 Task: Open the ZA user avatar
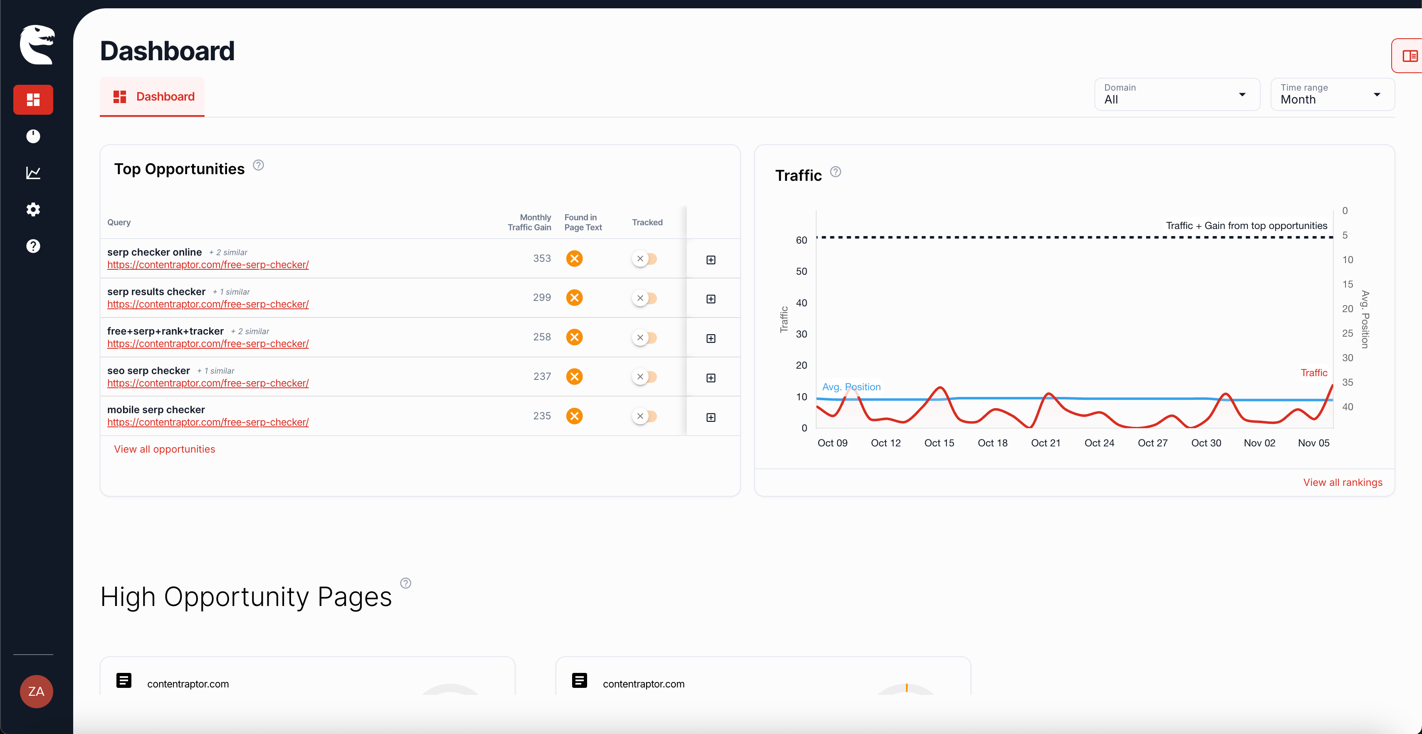coord(37,691)
